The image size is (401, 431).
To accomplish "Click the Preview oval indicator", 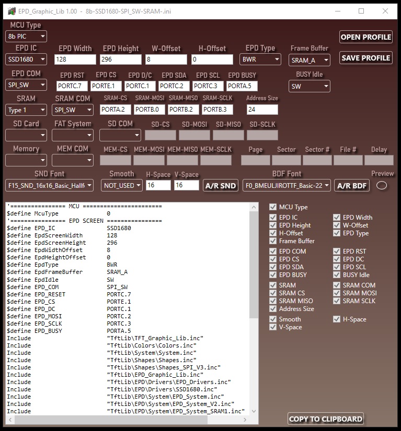I will (x=382, y=186).
